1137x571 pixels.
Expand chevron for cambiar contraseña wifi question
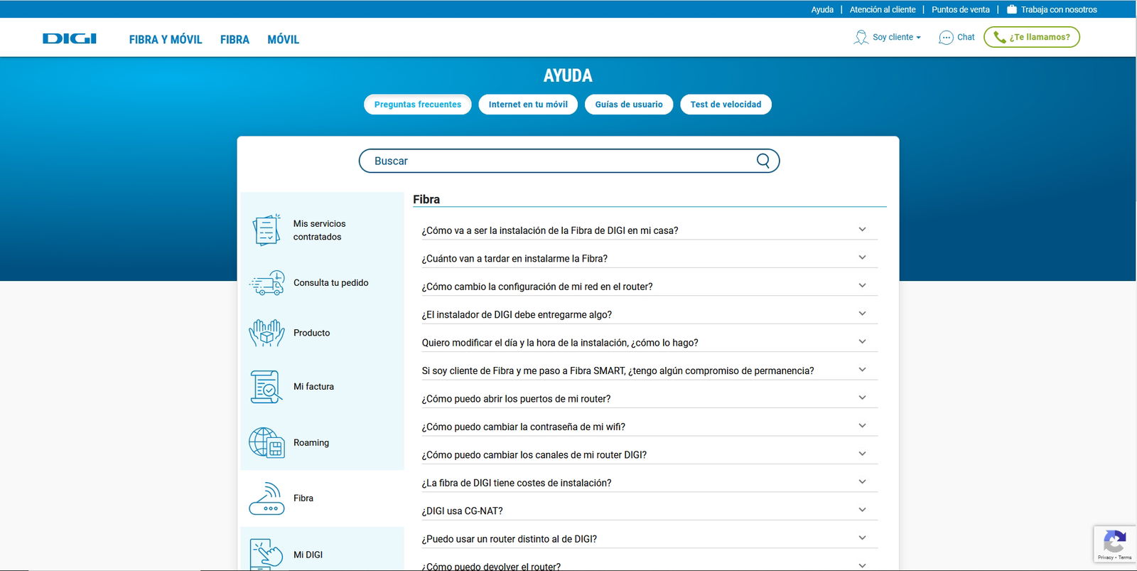click(862, 426)
